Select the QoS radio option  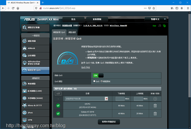point(94,81)
